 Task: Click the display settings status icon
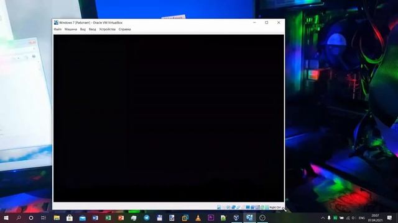(x=248, y=208)
